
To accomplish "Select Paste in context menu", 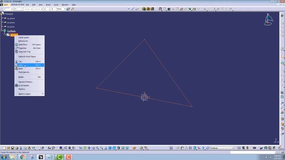I will 20,68.
